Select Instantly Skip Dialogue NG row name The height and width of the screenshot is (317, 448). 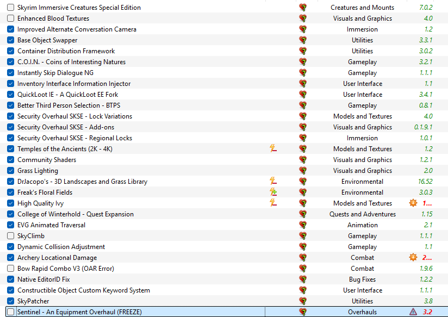coord(55,73)
